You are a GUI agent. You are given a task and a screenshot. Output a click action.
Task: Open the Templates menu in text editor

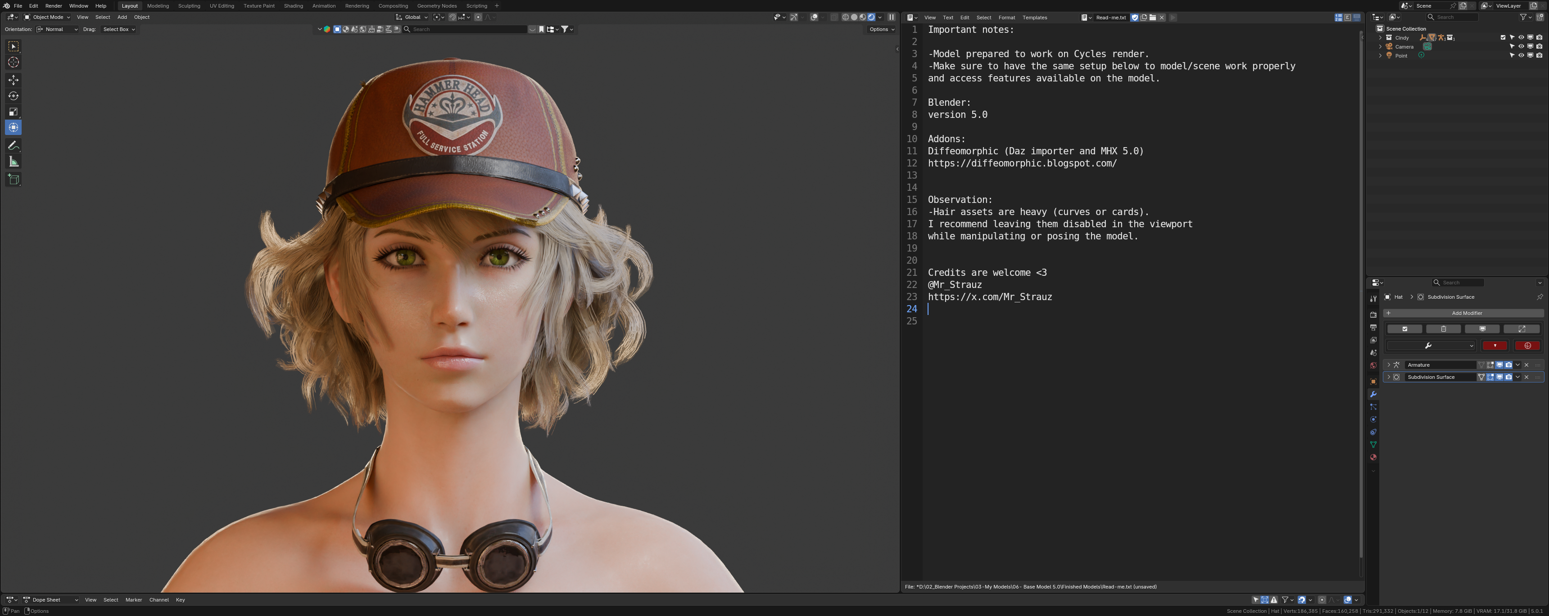point(1034,18)
